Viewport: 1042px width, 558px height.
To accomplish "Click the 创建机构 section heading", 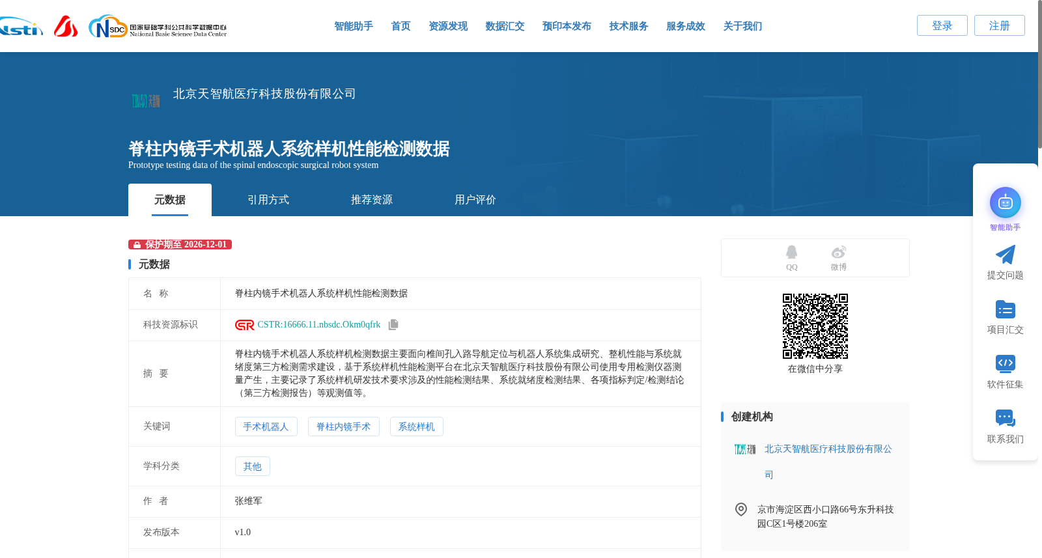I will point(752,417).
